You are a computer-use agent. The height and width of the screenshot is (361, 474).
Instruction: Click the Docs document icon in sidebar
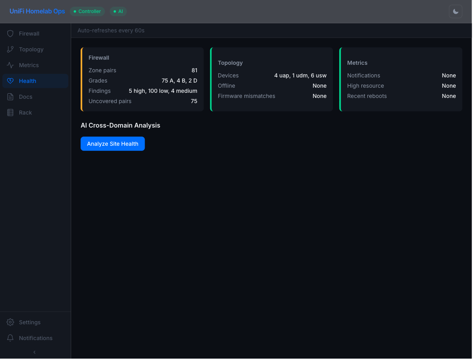click(x=10, y=97)
